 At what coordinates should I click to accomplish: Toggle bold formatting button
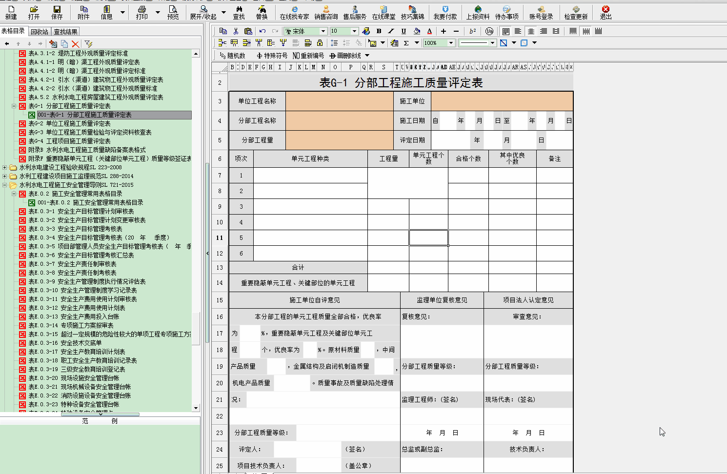(379, 31)
